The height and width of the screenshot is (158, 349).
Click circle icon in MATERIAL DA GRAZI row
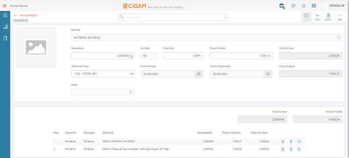299,142
